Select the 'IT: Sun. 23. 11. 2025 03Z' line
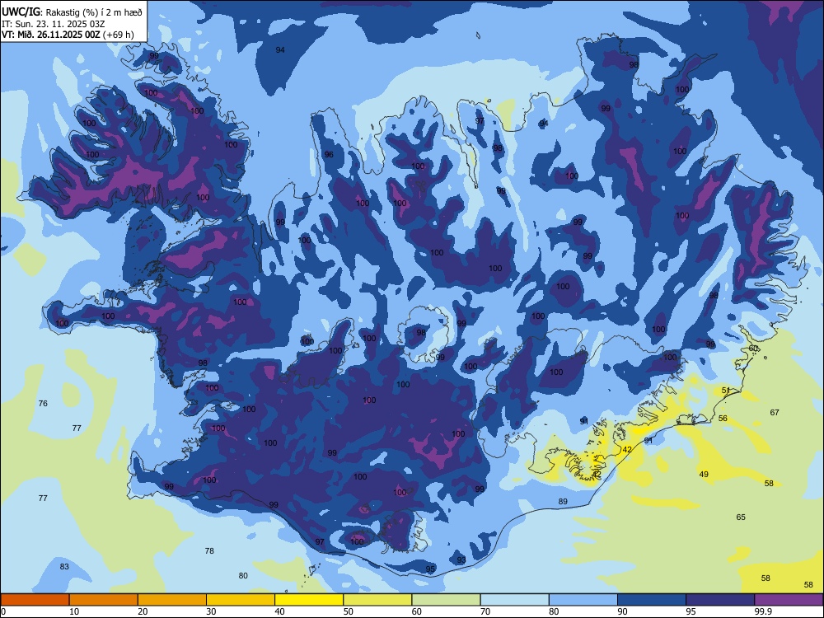 pyautogui.click(x=53, y=24)
